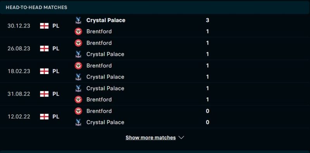Click Brentford crest in 26.08.23 match
The height and width of the screenshot is (153, 310).
click(78, 43)
